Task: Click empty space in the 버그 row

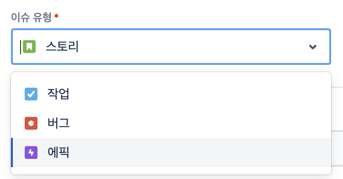Action: tap(197, 123)
